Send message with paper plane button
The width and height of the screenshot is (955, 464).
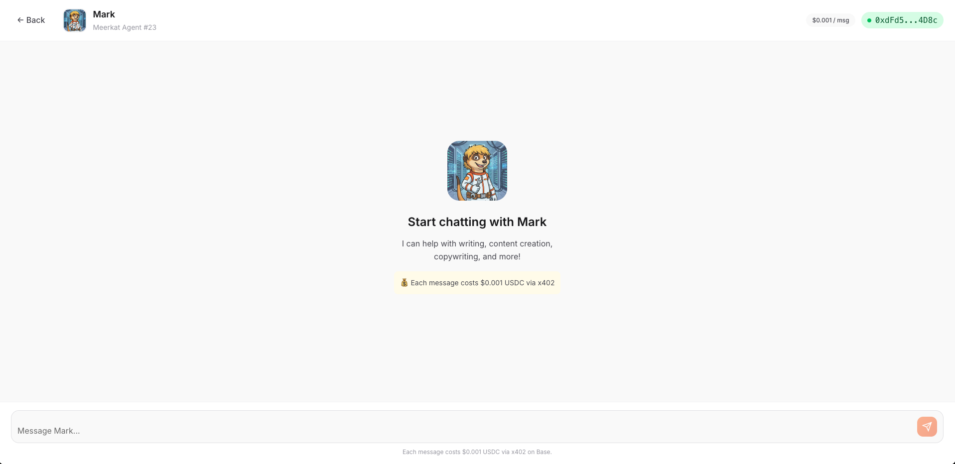pyautogui.click(x=927, y=427)
